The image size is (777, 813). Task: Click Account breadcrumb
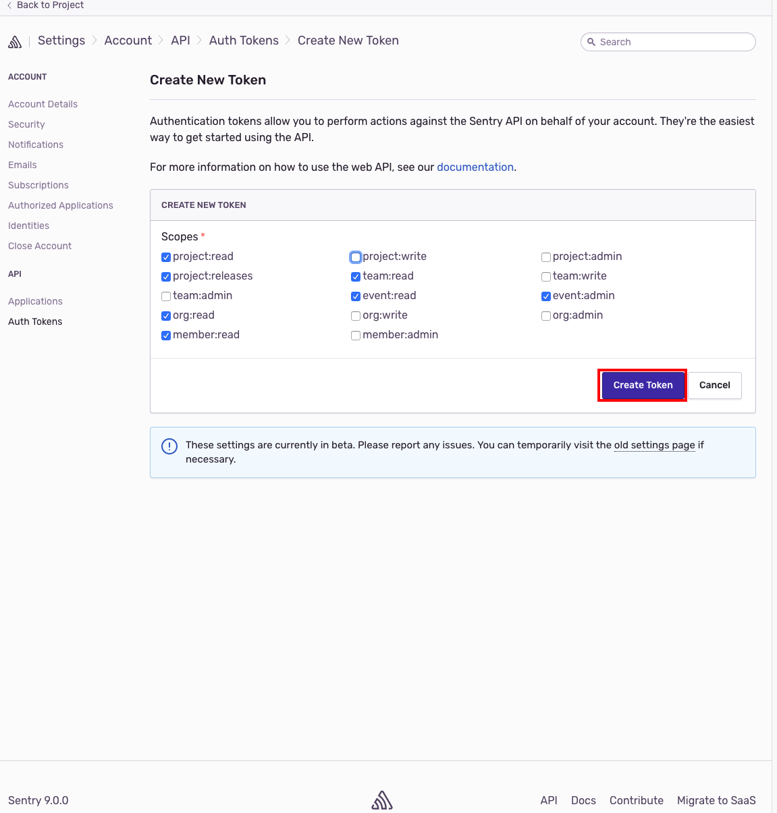[128, 41]
